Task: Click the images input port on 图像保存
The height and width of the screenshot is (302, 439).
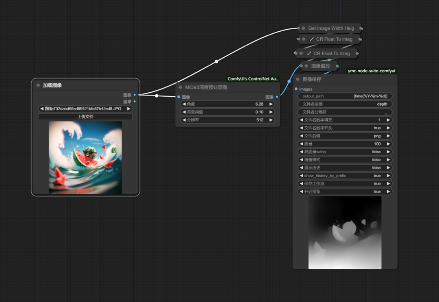Action: click(x=296, y=89)
